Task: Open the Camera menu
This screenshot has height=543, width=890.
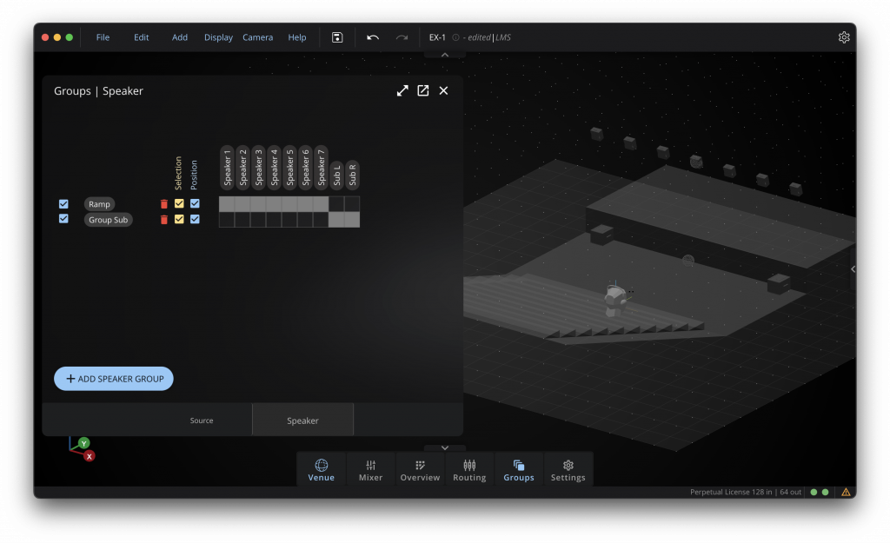Action: [257, 37]
